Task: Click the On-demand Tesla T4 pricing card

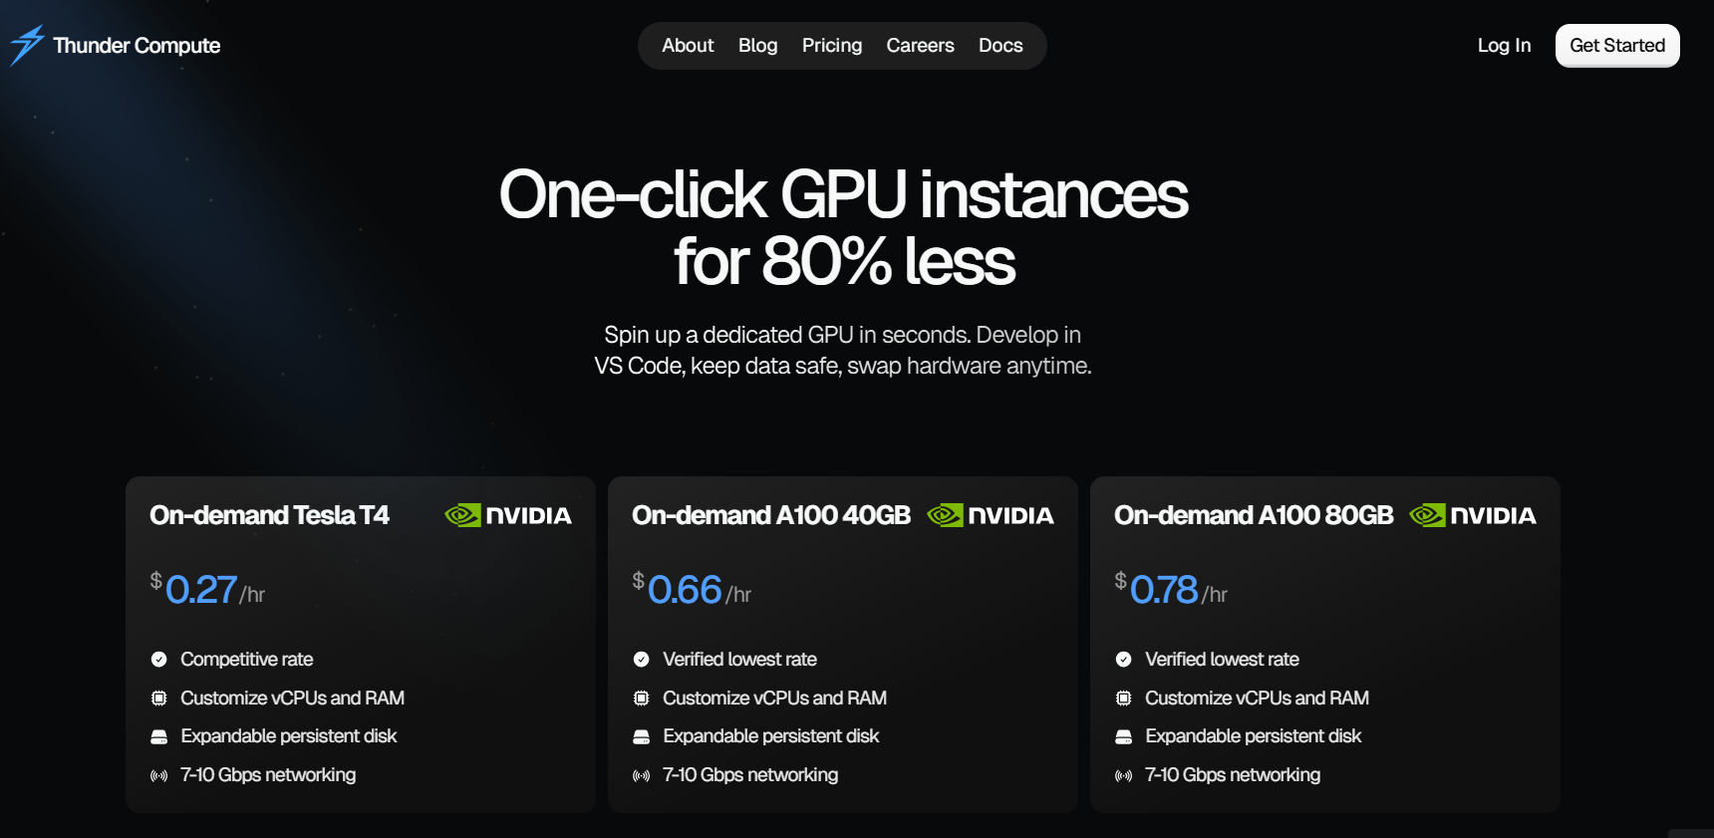Action: (x=361, y=643)
